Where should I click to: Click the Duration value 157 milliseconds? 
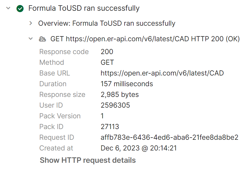point(127,84)
